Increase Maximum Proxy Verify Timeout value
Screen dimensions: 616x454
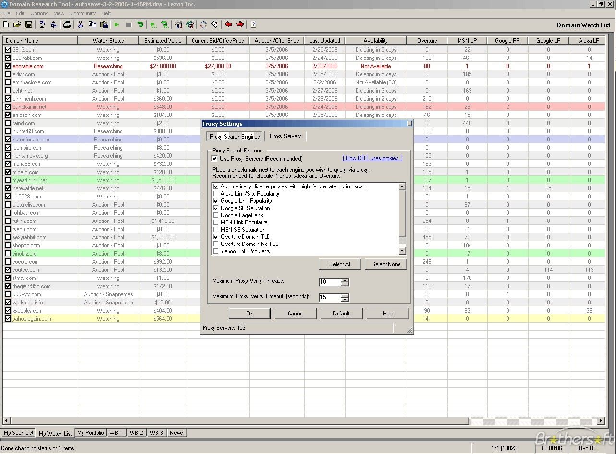pyautogui.click(x=344, y=295)
